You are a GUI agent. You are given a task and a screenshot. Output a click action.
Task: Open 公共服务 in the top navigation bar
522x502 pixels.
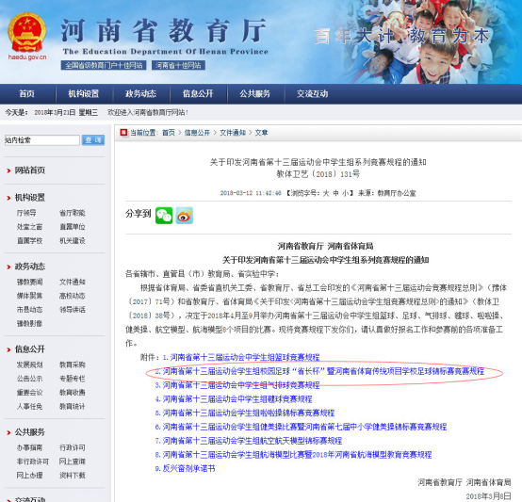point(255,94)
